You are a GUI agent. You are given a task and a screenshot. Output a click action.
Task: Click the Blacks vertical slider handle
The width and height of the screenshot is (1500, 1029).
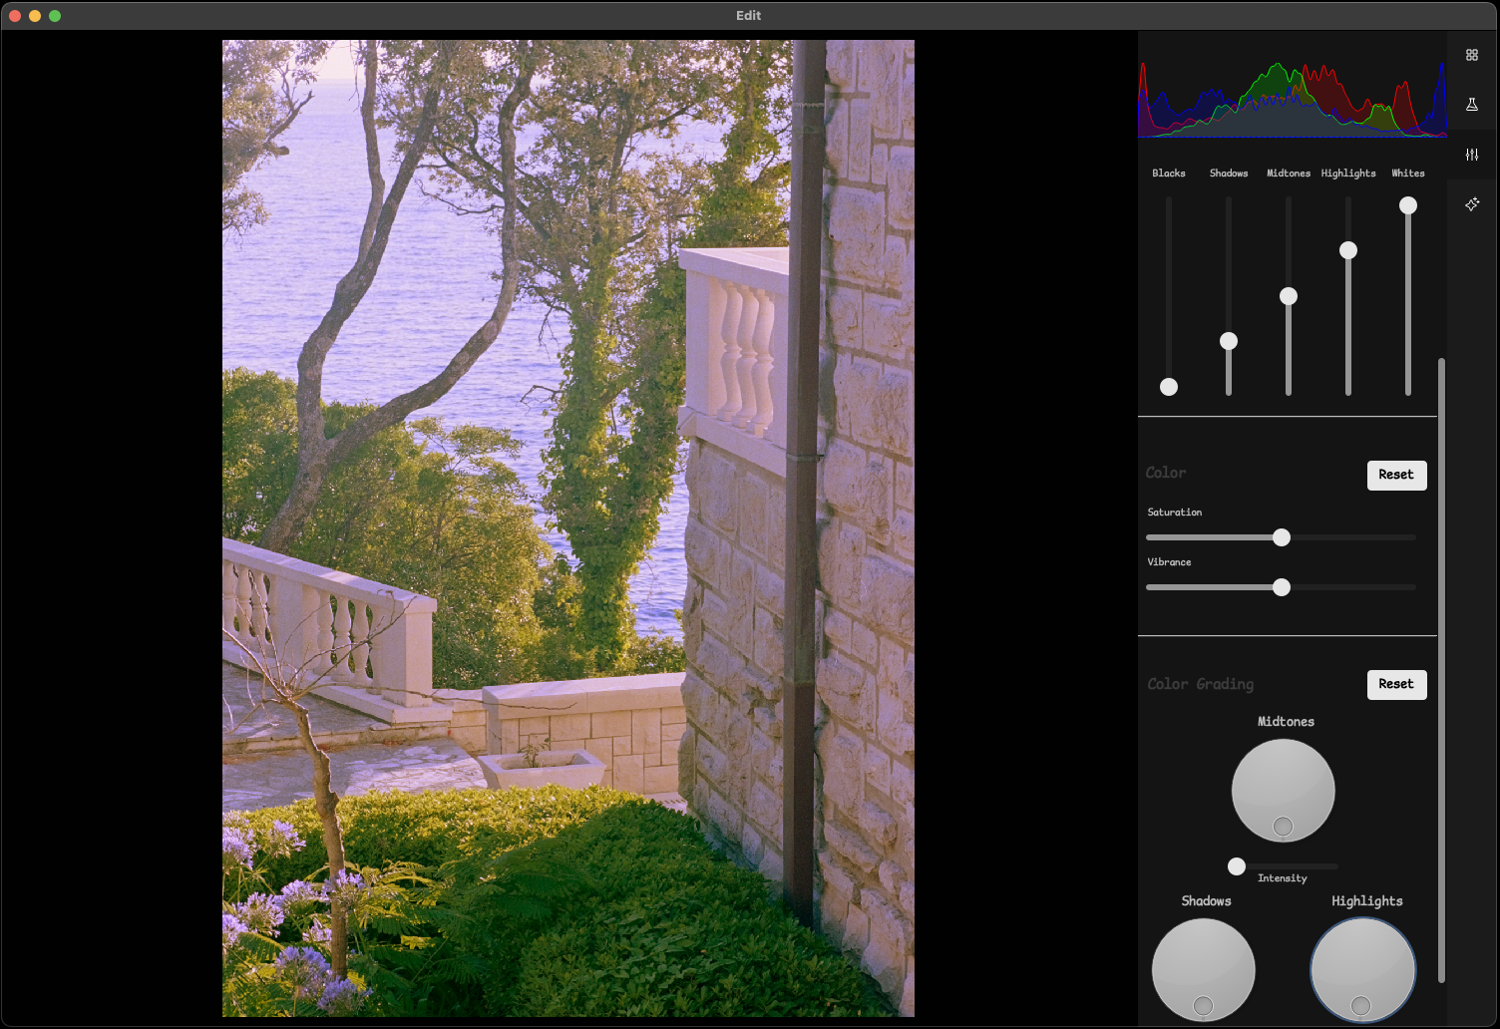point(1169,387)
